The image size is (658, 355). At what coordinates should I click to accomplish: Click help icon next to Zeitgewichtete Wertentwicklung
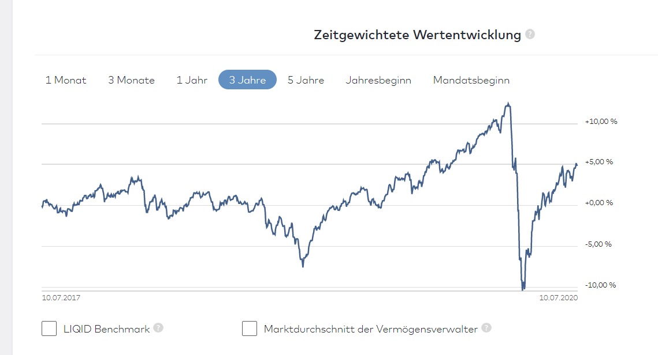(x=530, y=34)
